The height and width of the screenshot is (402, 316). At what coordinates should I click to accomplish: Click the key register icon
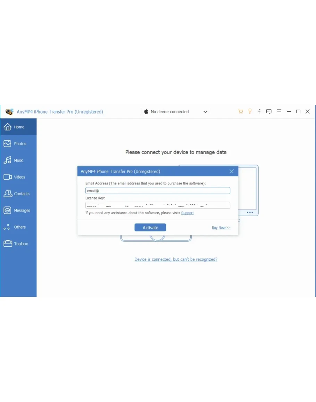[250, 112]
